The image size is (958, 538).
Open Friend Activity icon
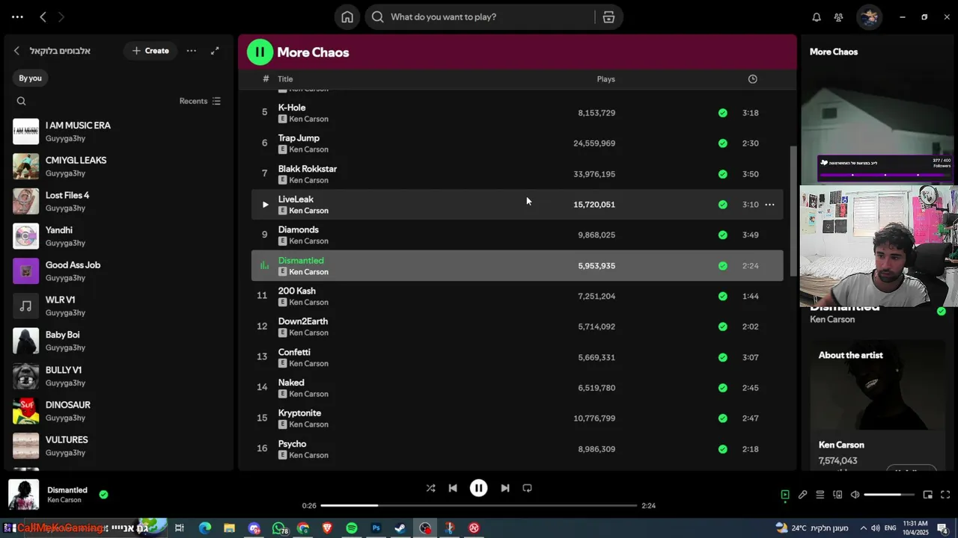(x=838, y=17)
